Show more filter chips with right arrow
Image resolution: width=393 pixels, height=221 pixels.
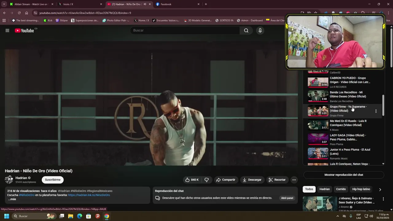click(x=380, y=190)
